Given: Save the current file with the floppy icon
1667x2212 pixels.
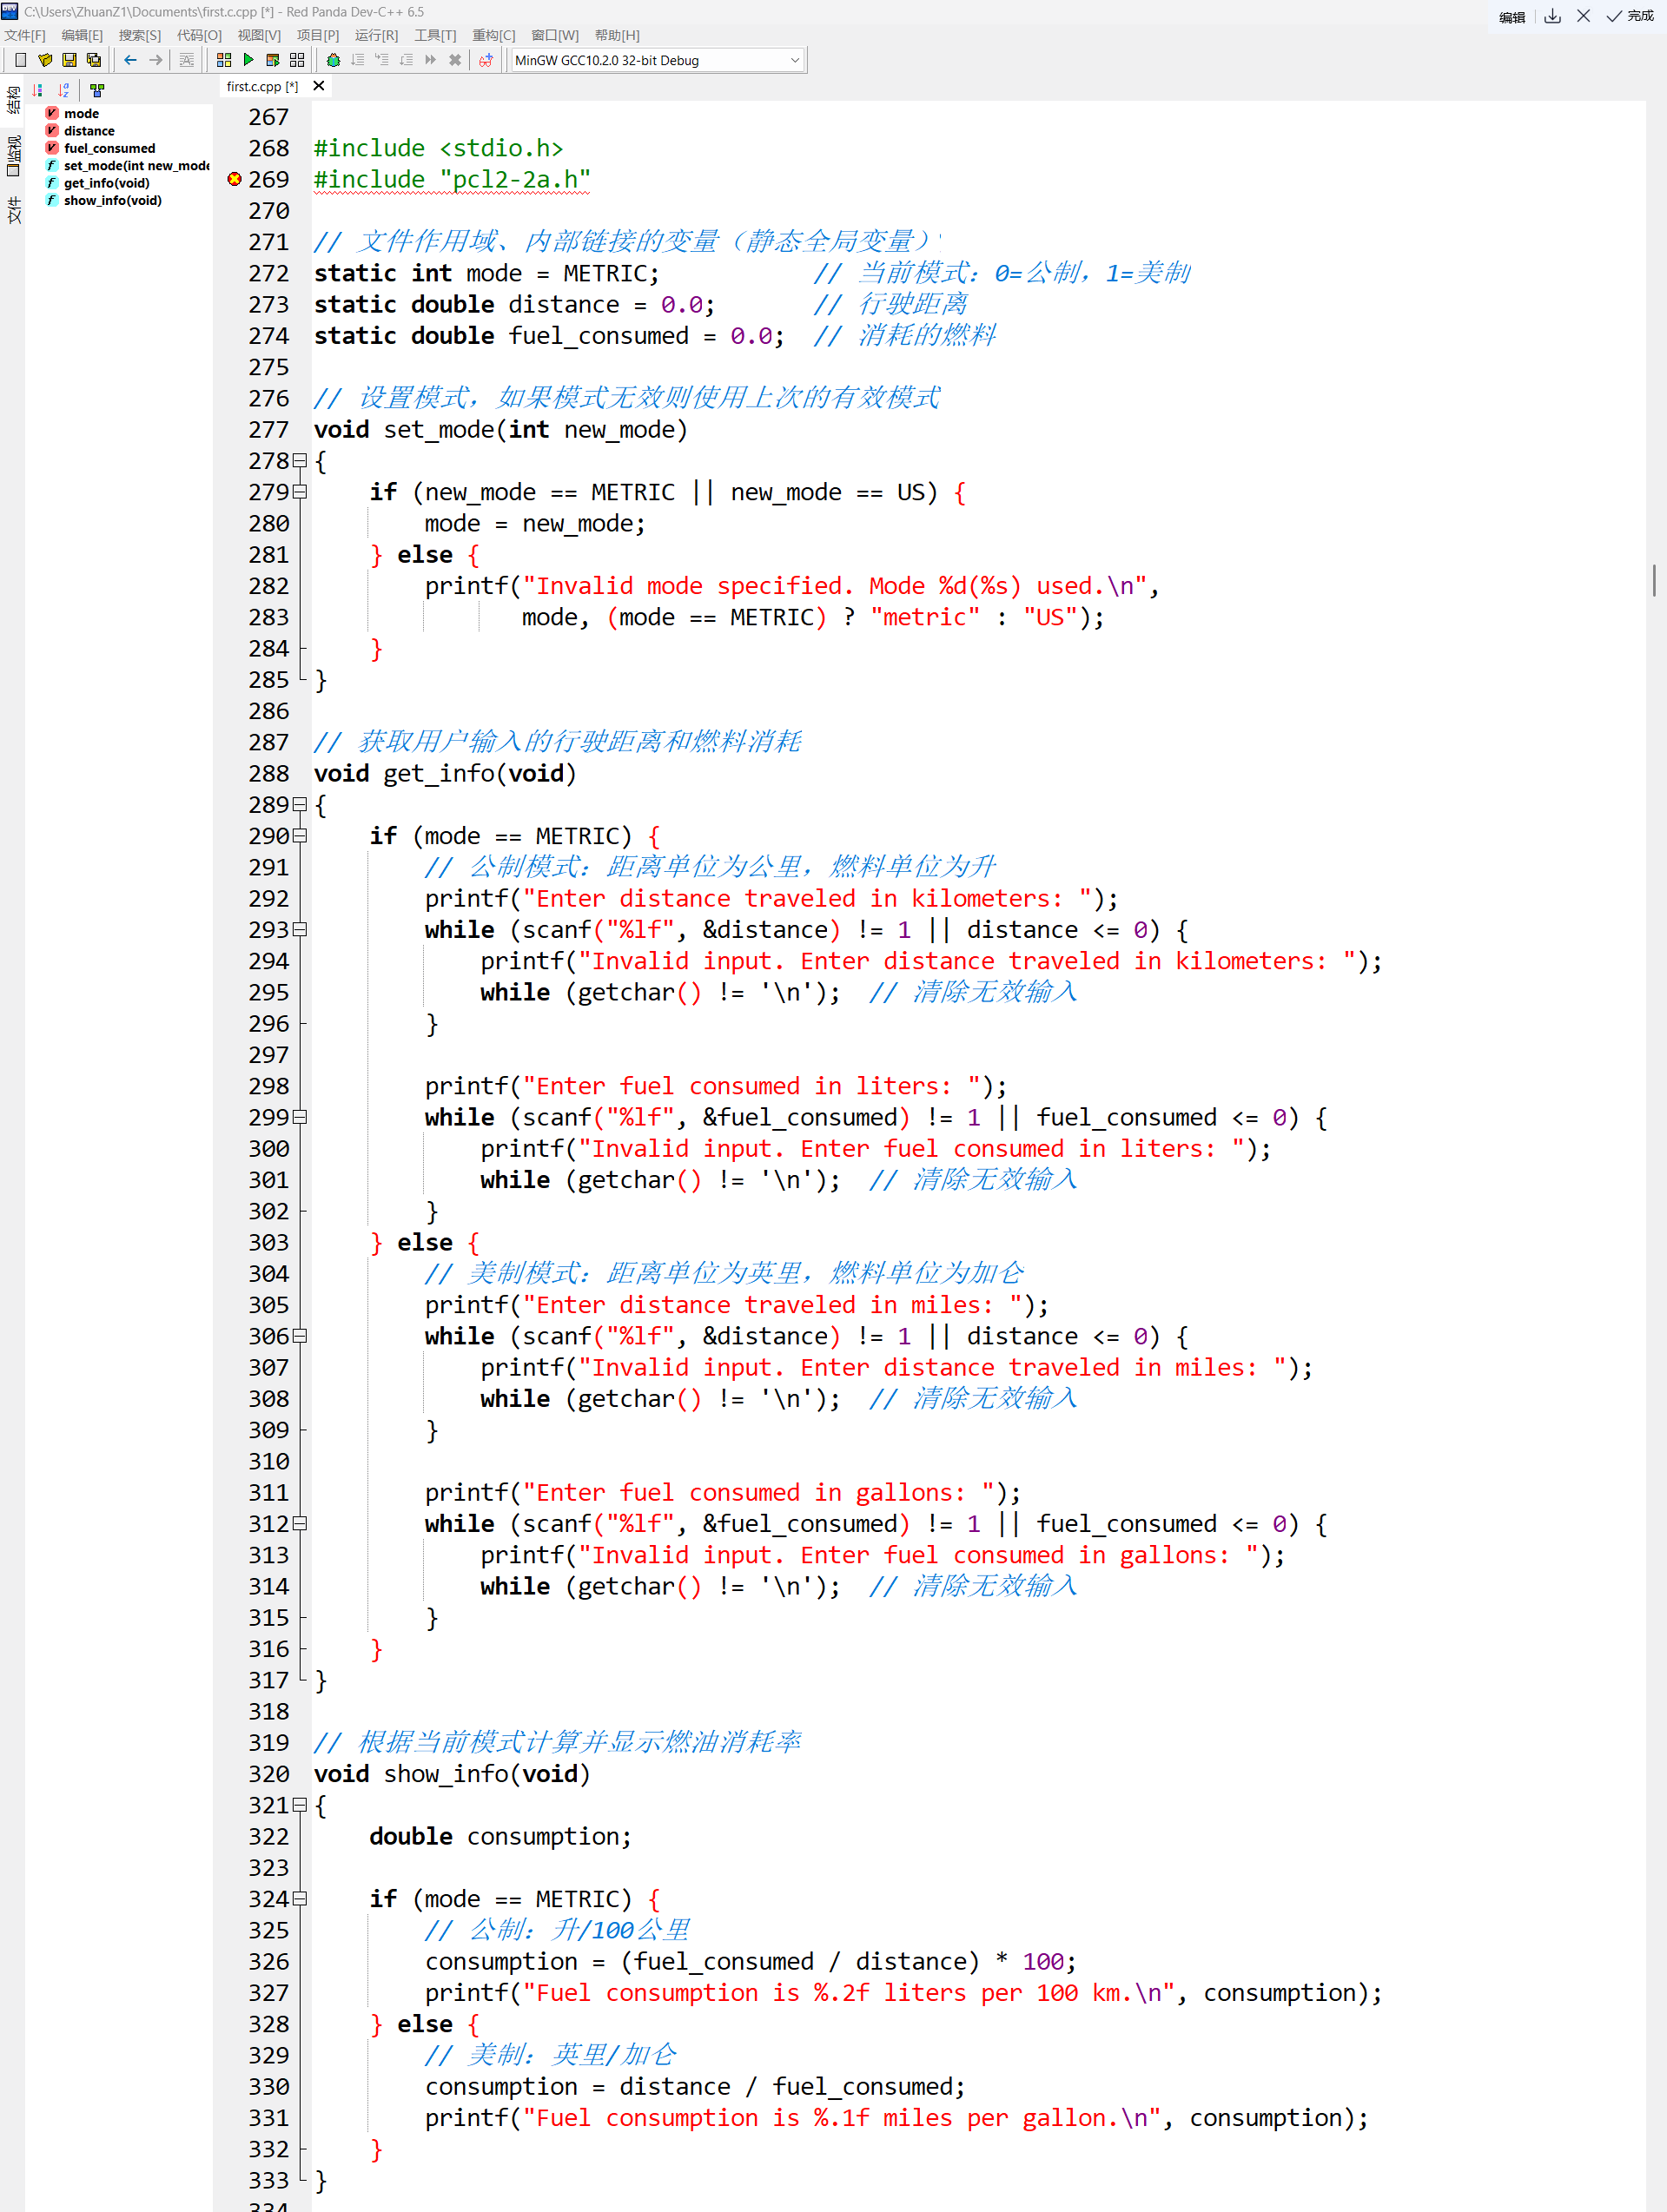Looking at the screenshot, I should point(69,60).
